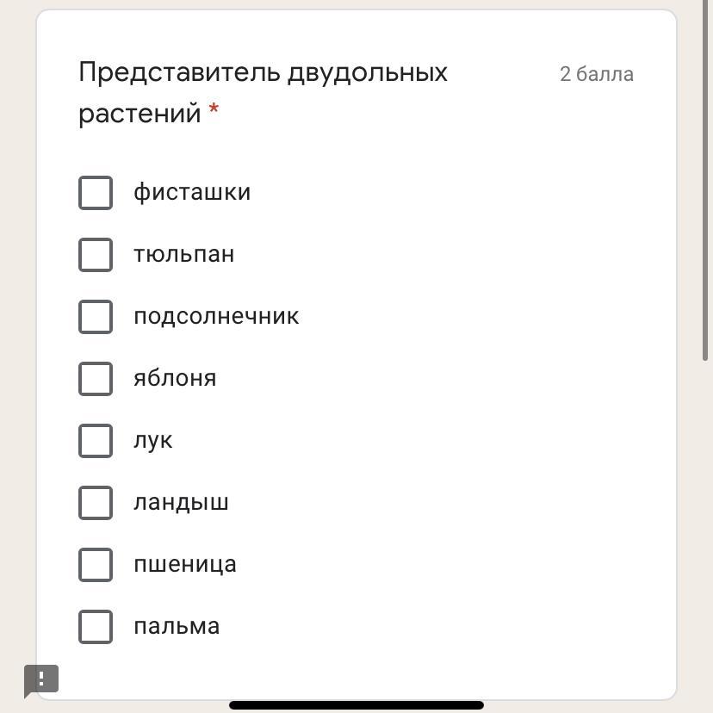Check the фисташки checkbox
This screenshot has width=713, height=713.
click(96, 193)
